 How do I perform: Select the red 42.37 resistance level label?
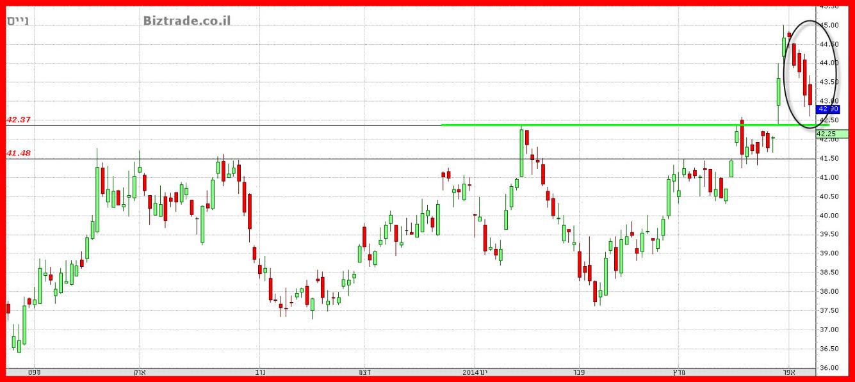(19, 120)
